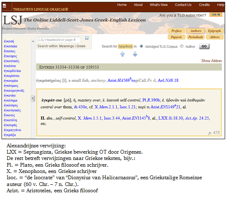
Task: Open the word ἐγκραγγάνω in the list
Action: click(13, 130)
